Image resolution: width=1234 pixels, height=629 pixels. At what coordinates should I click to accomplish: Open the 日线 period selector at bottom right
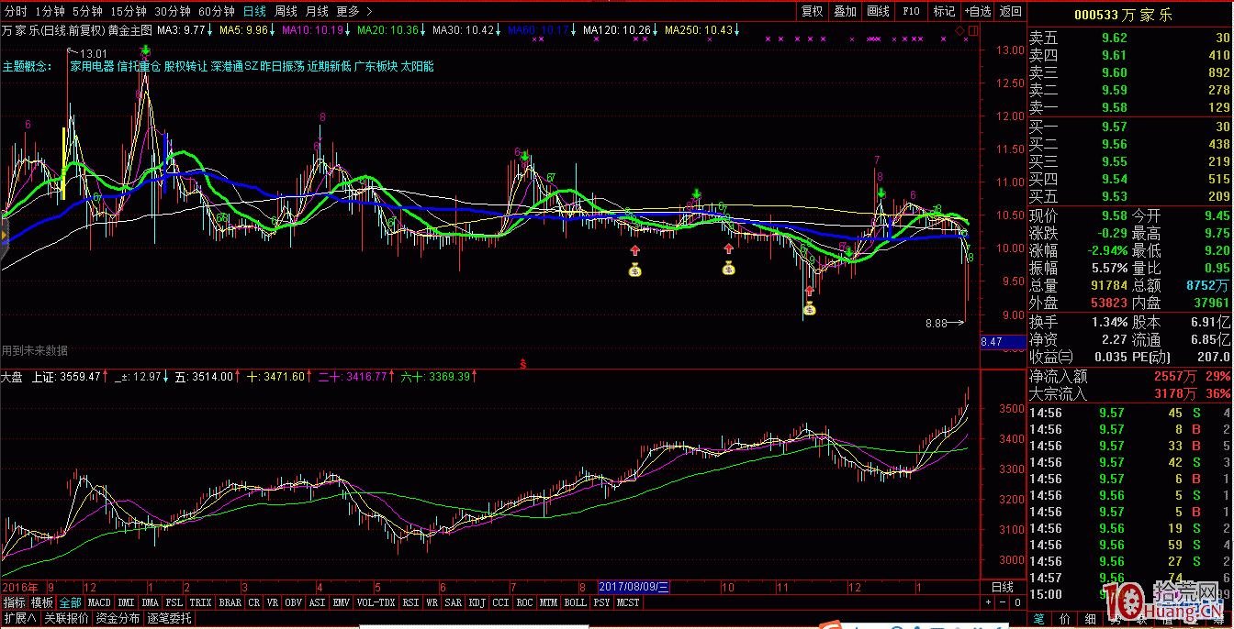[1003, 587]
